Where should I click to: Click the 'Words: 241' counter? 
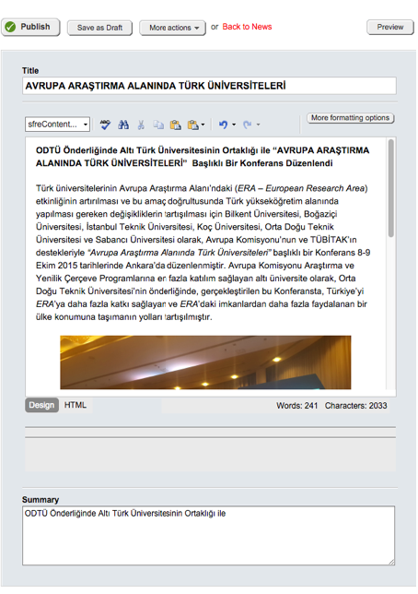(297, 406)
